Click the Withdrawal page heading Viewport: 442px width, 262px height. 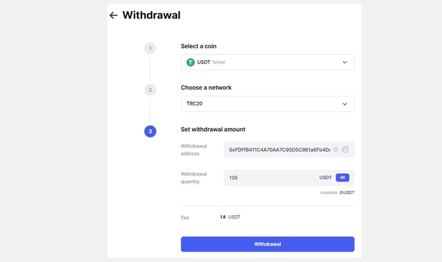coord(151,15)
